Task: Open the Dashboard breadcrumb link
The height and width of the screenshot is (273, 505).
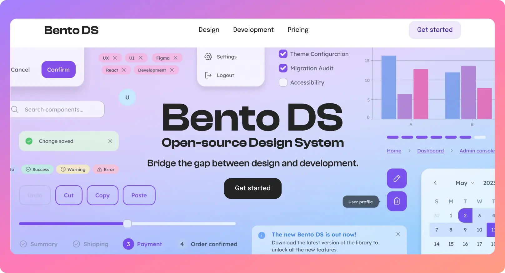Action: [x=430, y=151]
